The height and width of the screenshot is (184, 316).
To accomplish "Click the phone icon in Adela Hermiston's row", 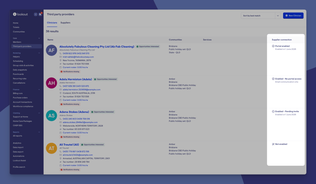I will point(60,86).
